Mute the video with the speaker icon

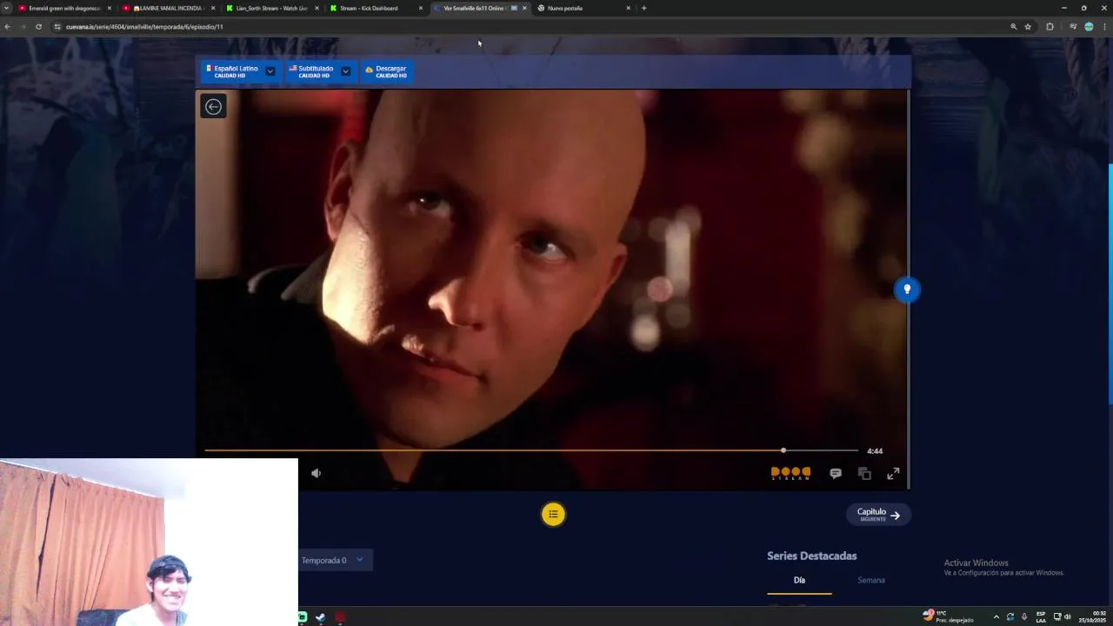[x=316, y=473]
